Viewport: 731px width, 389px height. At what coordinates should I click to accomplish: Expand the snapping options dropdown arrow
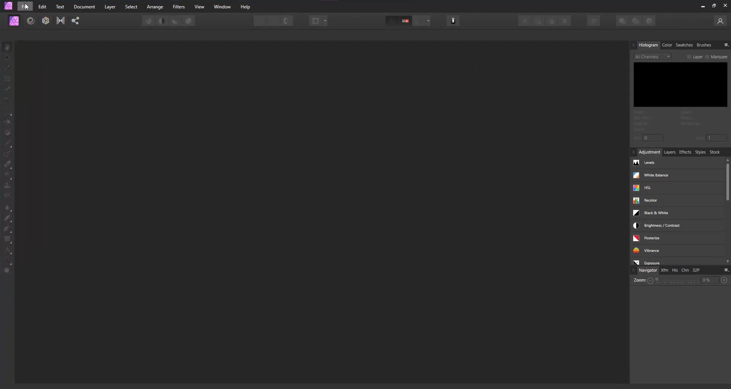[x=428, y=21]
